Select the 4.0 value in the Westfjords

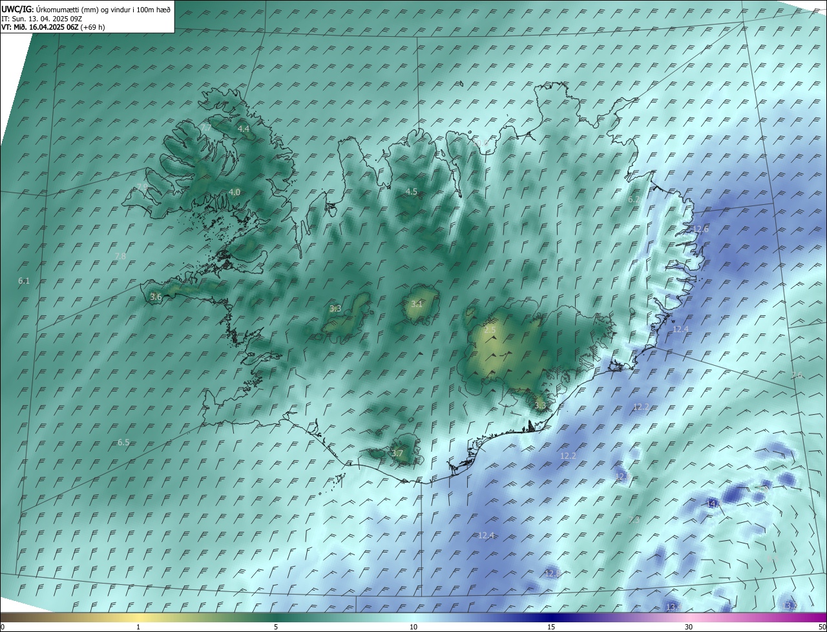[235, 193]
